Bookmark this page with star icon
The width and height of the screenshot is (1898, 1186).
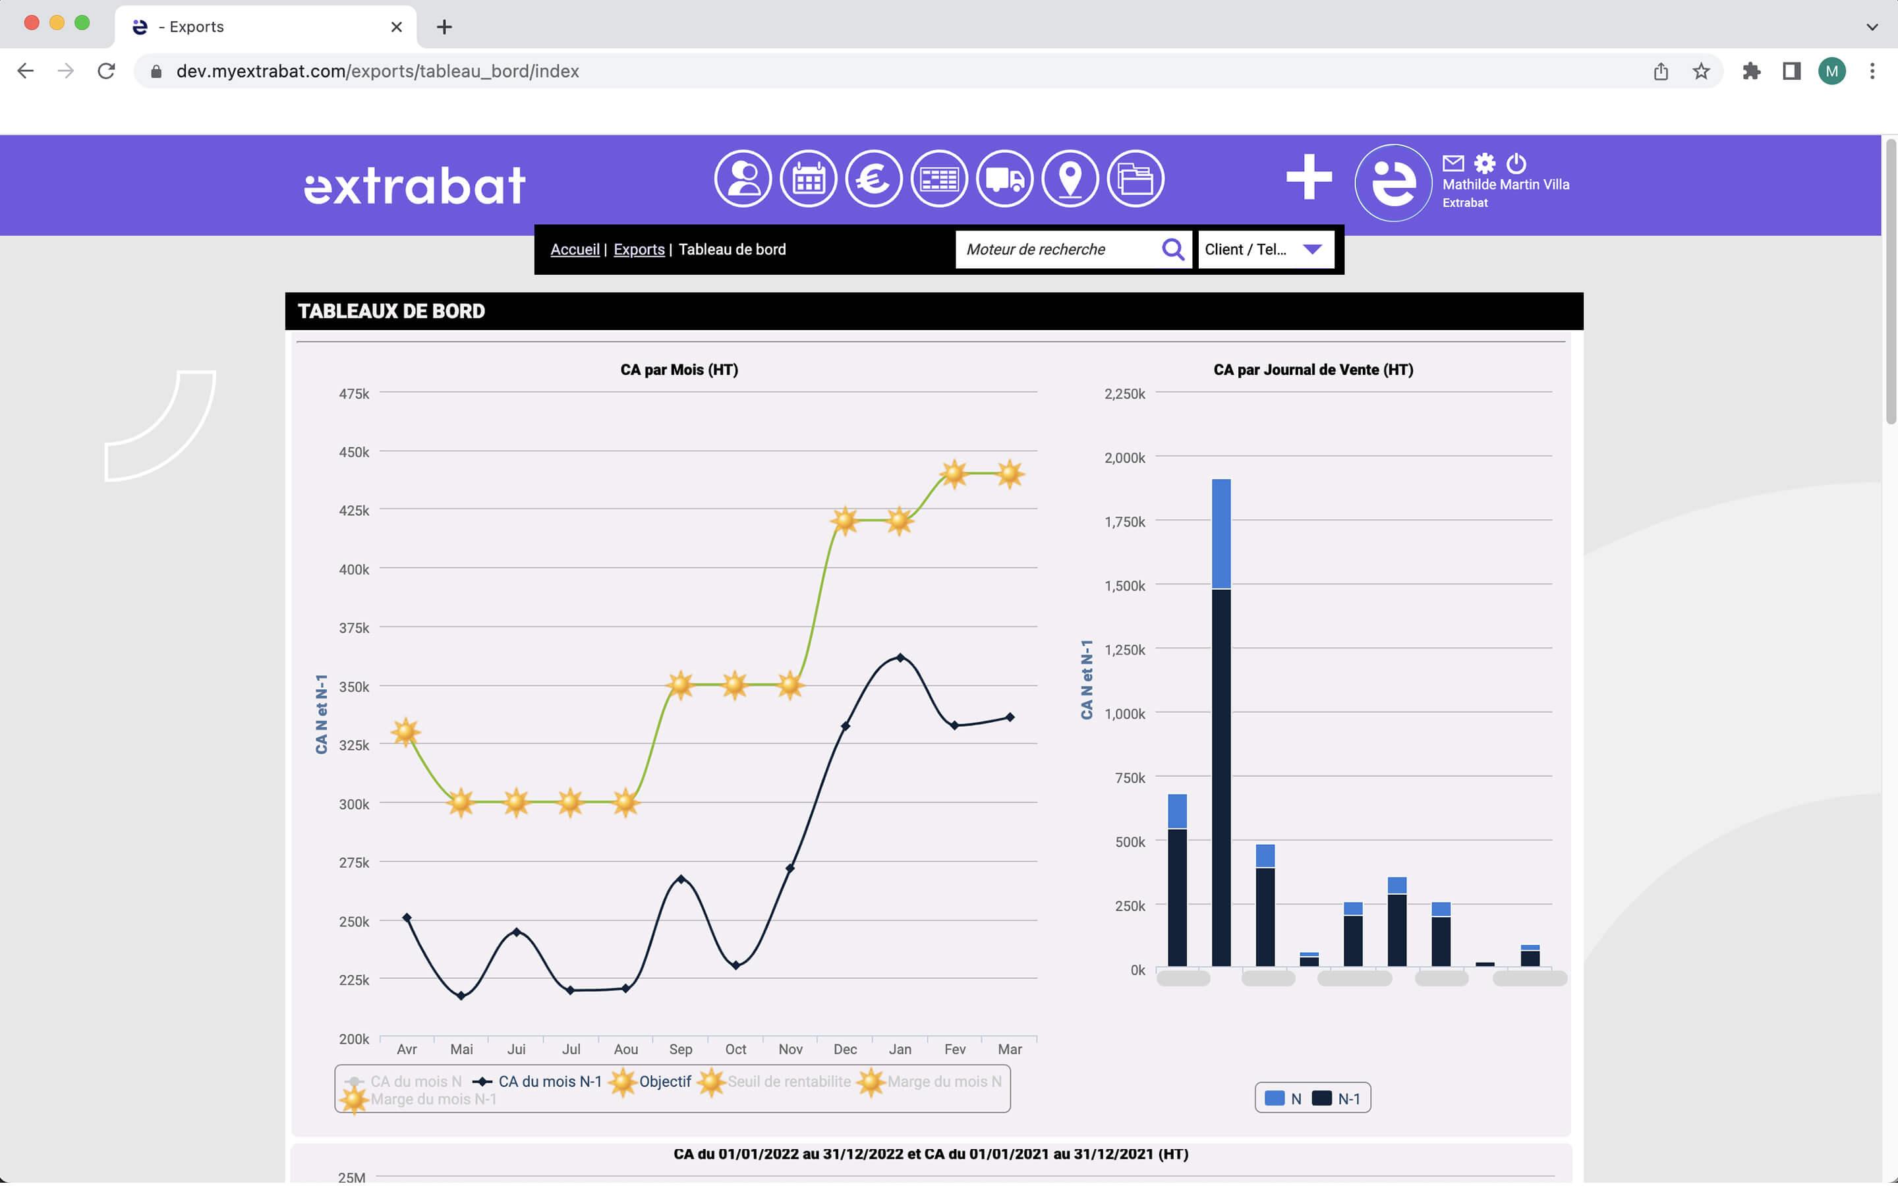click(1700, 71)
